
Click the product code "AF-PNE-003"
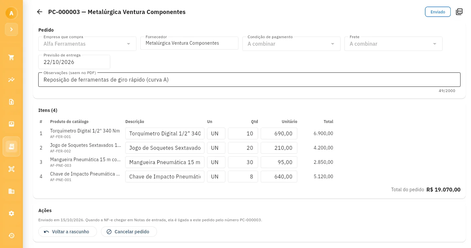pyautogui.click(x=61, y=165)
